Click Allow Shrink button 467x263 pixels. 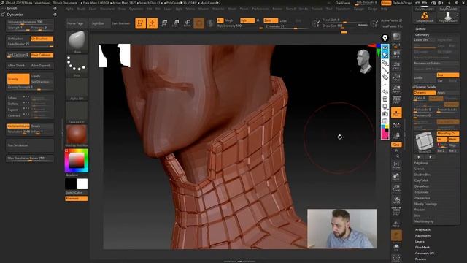tap(18, 66)
